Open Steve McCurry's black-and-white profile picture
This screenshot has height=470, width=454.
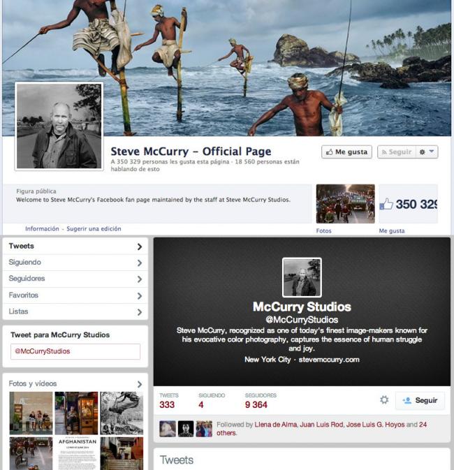pos(59,126)
